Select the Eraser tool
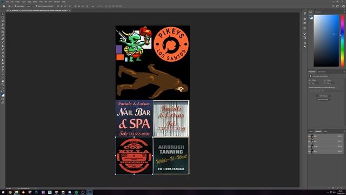Image resolution: width=346 pixels, height=195 pixels. 3,53
